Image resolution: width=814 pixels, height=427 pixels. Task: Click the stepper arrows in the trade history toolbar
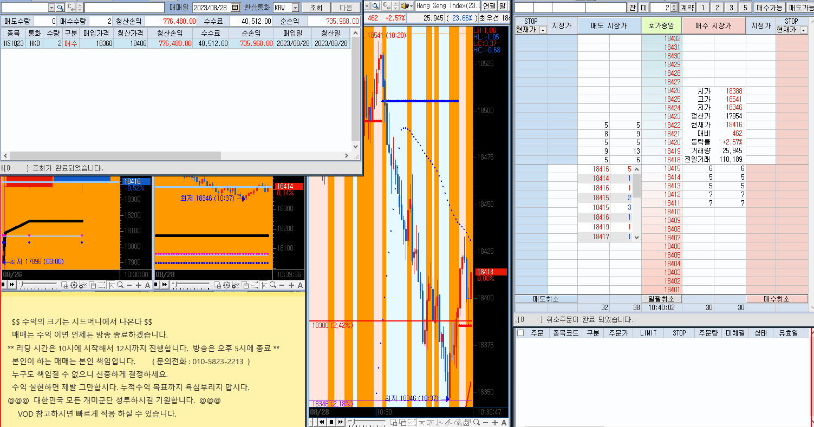click(x=80, y=8)
